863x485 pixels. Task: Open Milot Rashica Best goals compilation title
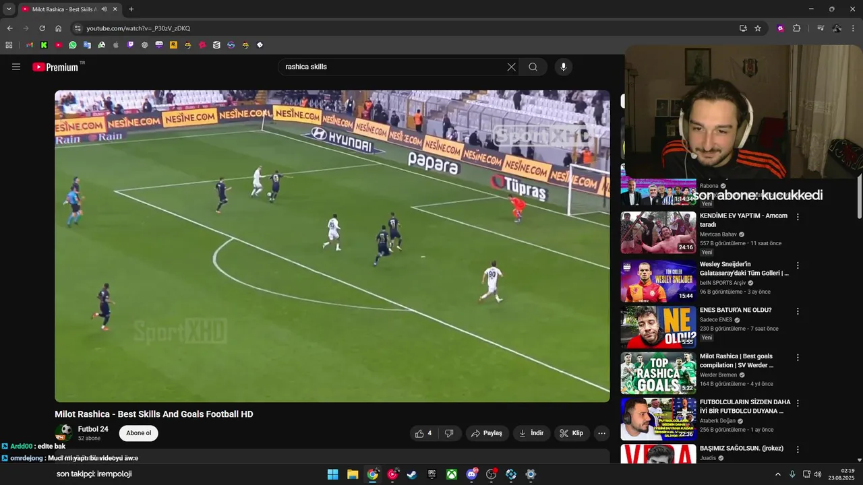pos(737,360)
